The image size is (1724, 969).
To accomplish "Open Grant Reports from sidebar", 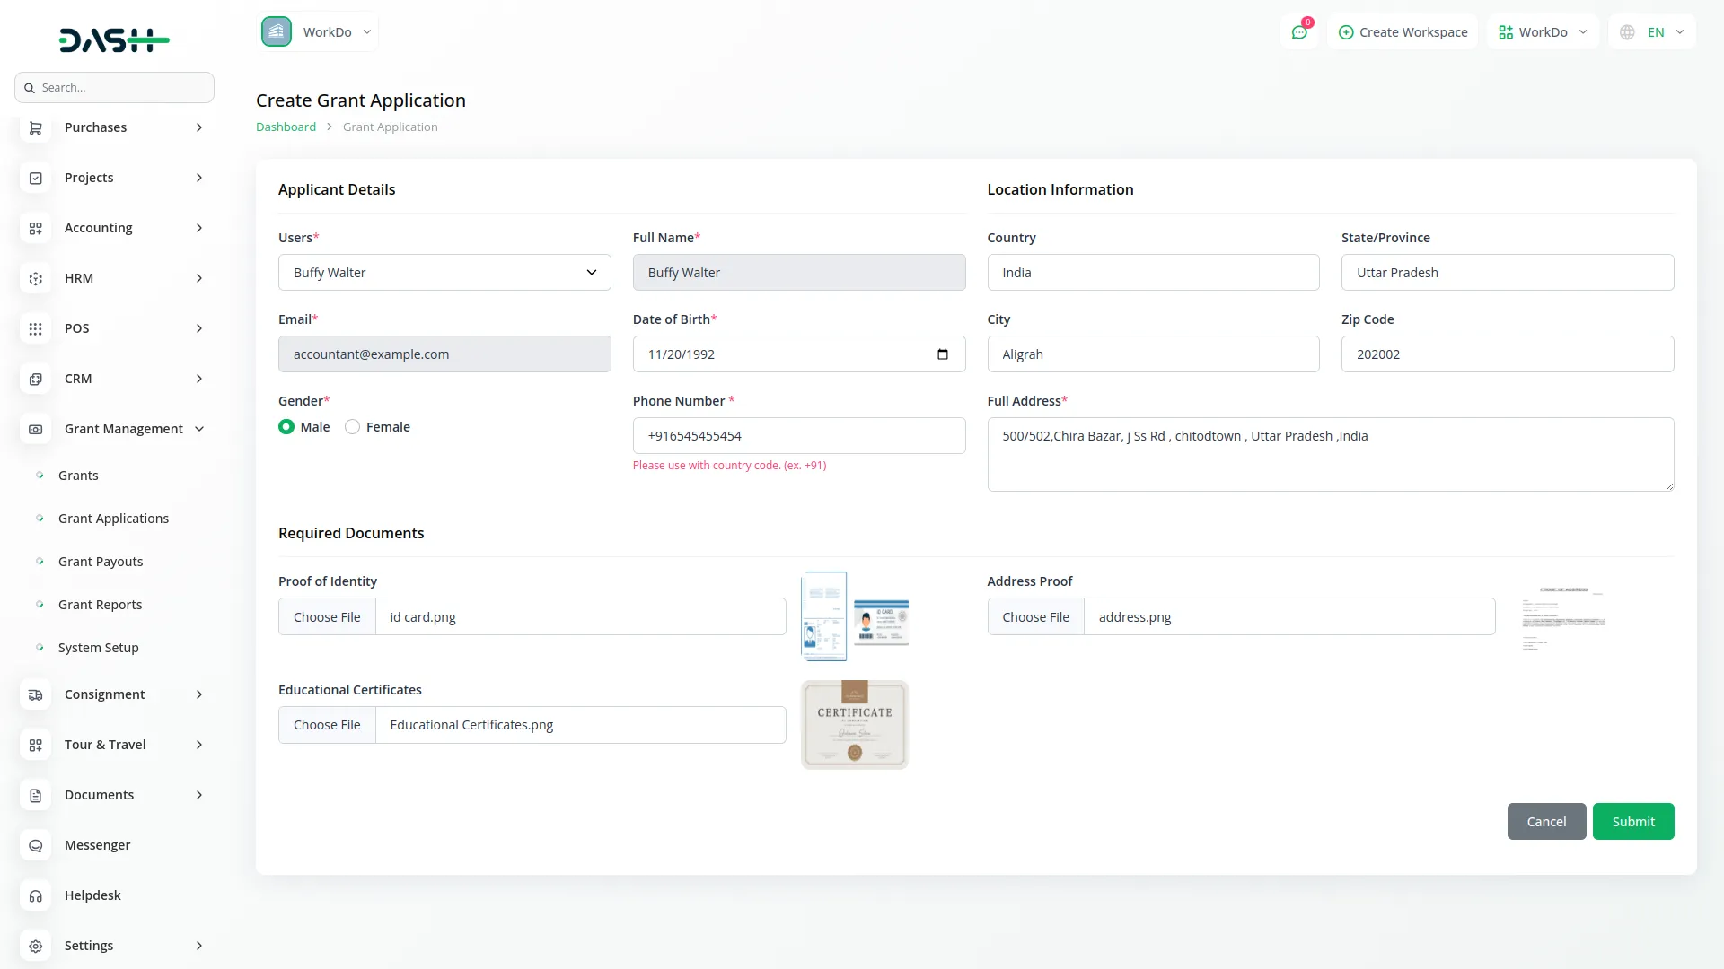I will pyautogui.click(x=100, y=604).
